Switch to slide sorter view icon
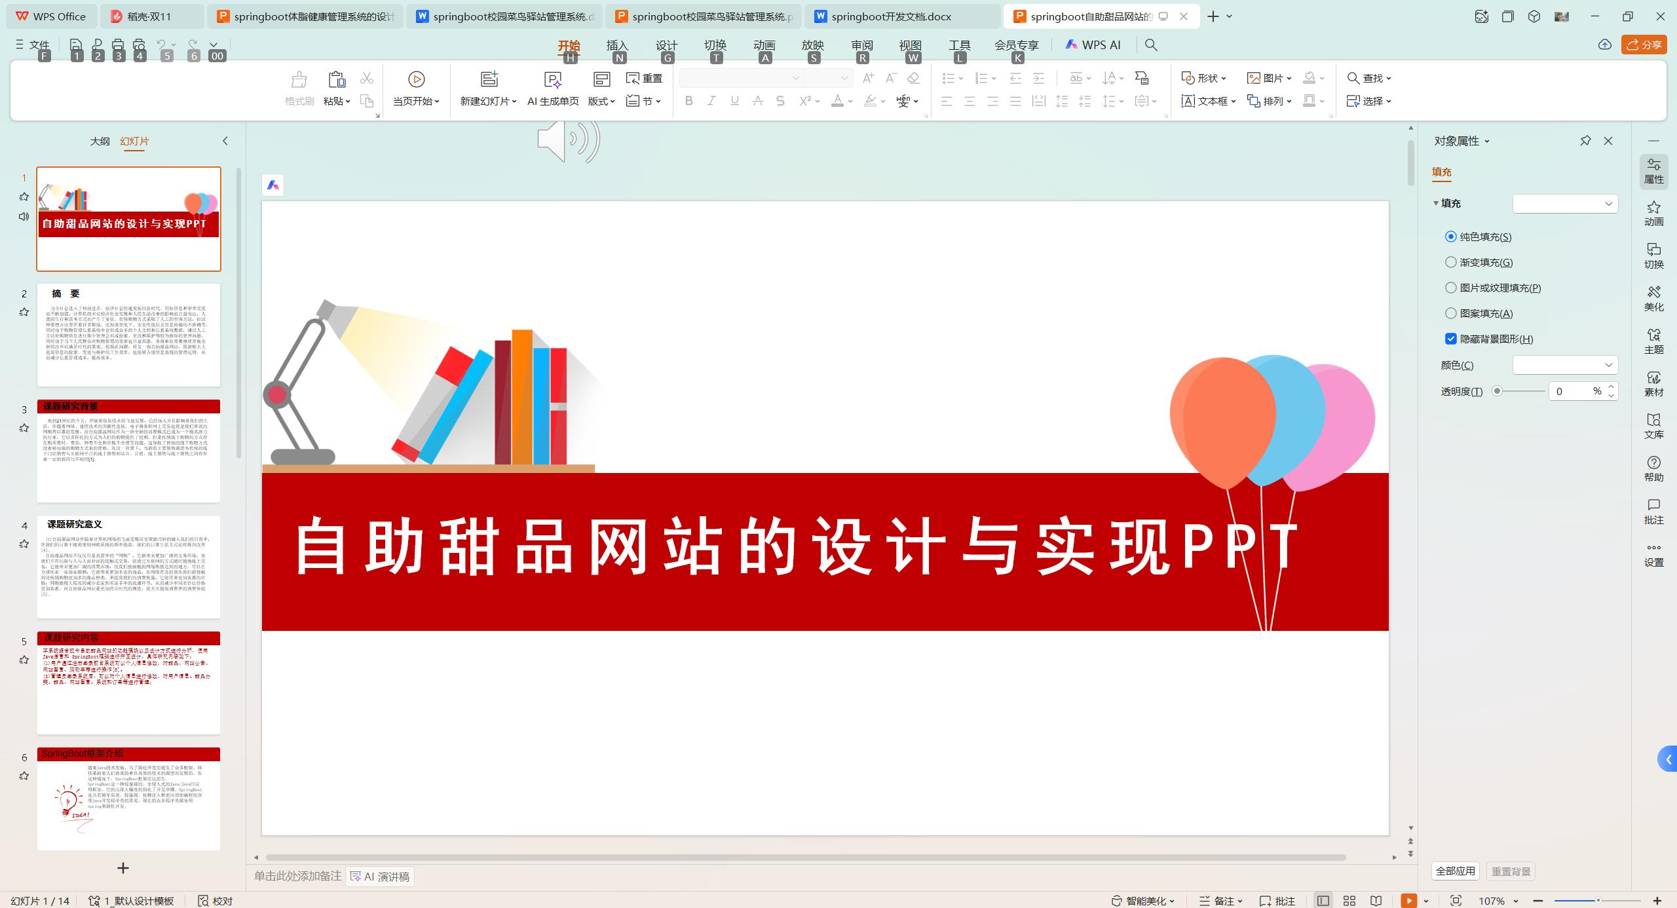Screen dimensions: 1677x908 (x=1349, y=901)
